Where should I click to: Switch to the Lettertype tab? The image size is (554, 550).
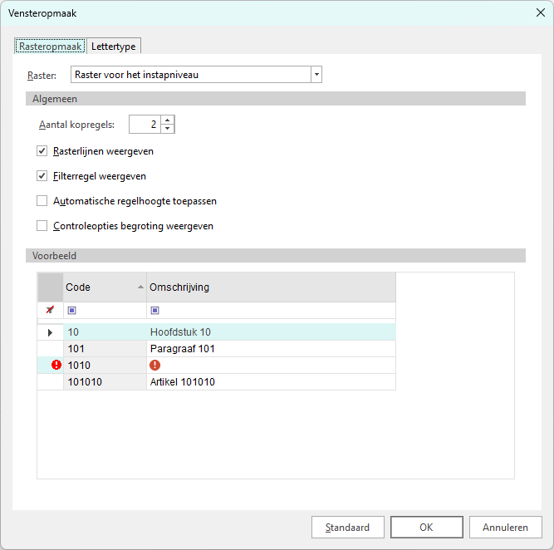[x=114, y=47]
